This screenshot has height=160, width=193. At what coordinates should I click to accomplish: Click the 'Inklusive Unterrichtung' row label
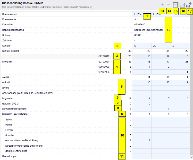coord(15,114)
